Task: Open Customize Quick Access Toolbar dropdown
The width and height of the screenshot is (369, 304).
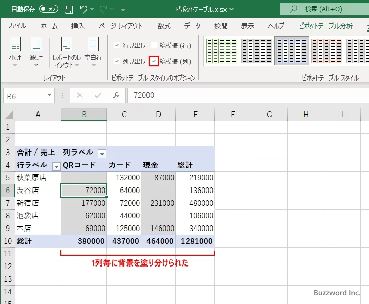Action: [x=123, y=9]
